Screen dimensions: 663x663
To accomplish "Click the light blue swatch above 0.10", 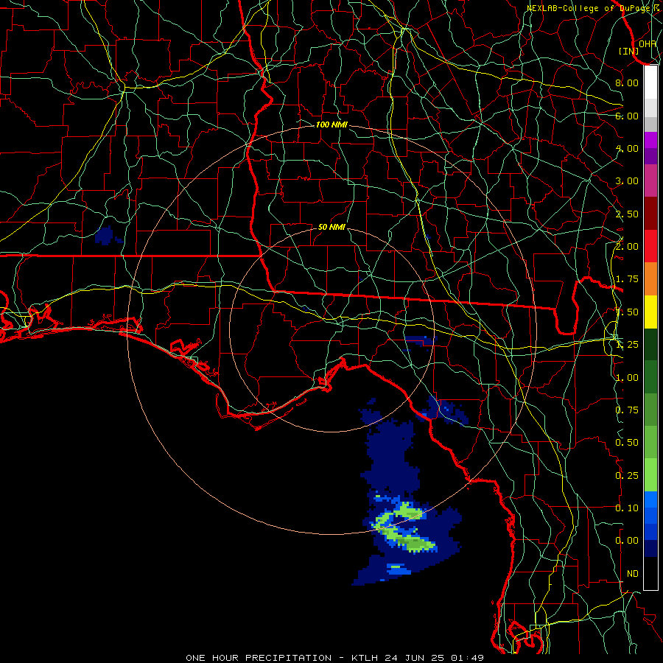I will click(x=650, y=499).
